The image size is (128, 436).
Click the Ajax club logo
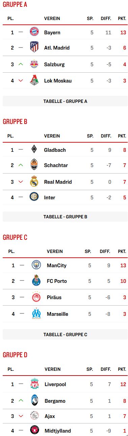point(35,416)
